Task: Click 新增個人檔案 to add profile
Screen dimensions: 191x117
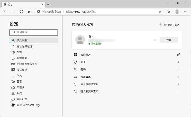Action: [169, 25]
